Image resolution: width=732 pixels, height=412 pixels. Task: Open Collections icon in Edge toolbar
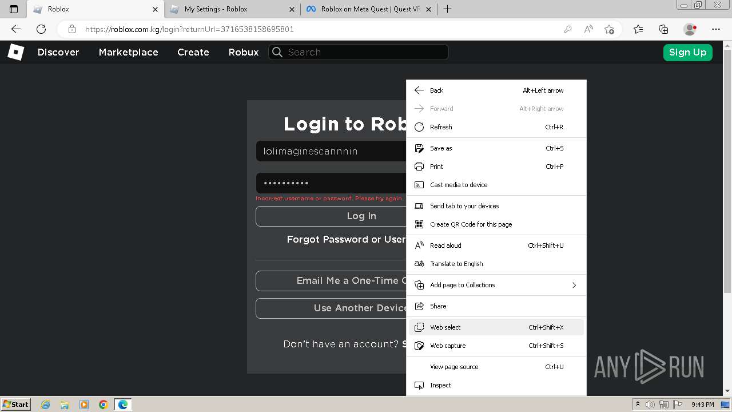[663, 29]
